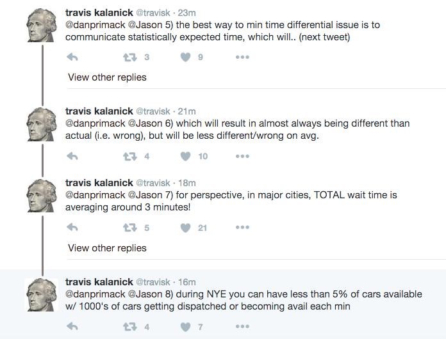
Task: Like the 23m tweet with 9 likes
Action: (186, 57)
